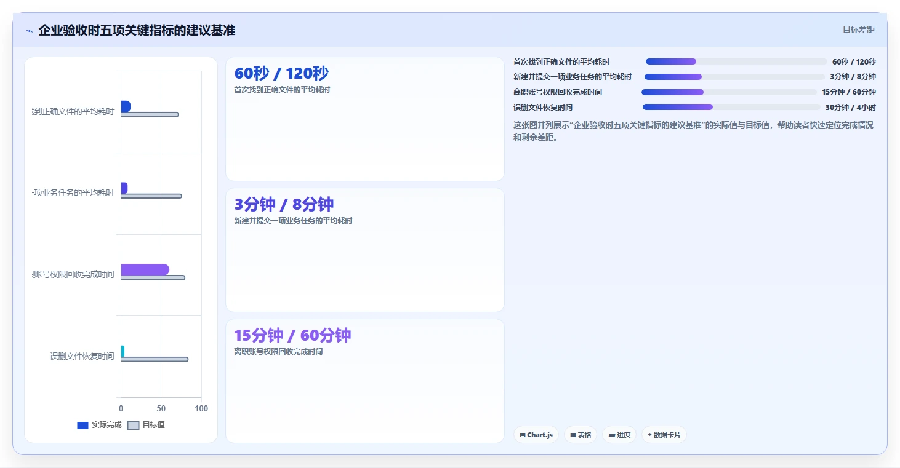Screen dimensions: 900x468
Task: Click the card caption 首次找到正确文件的平均耗时
Action: coord(282,90)
